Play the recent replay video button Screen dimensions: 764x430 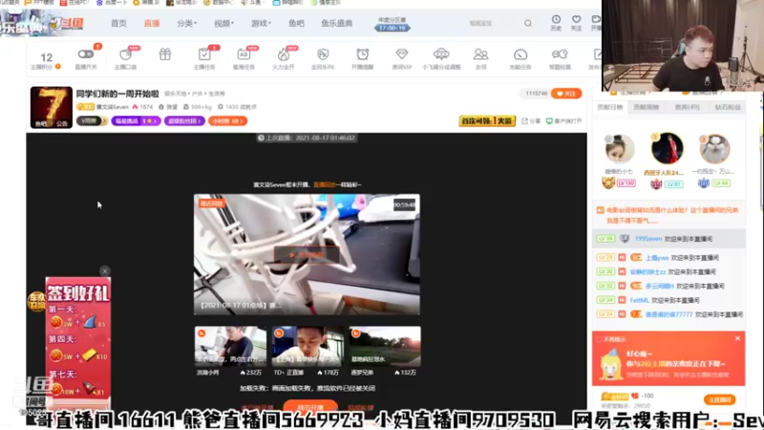click(x=307, y=255)
